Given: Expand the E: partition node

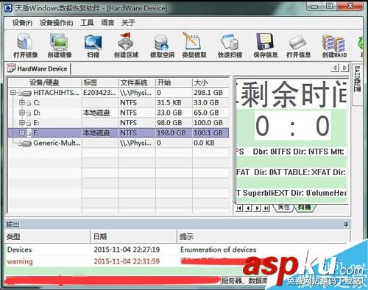Looking at the screenshot, I should [22, 123].
